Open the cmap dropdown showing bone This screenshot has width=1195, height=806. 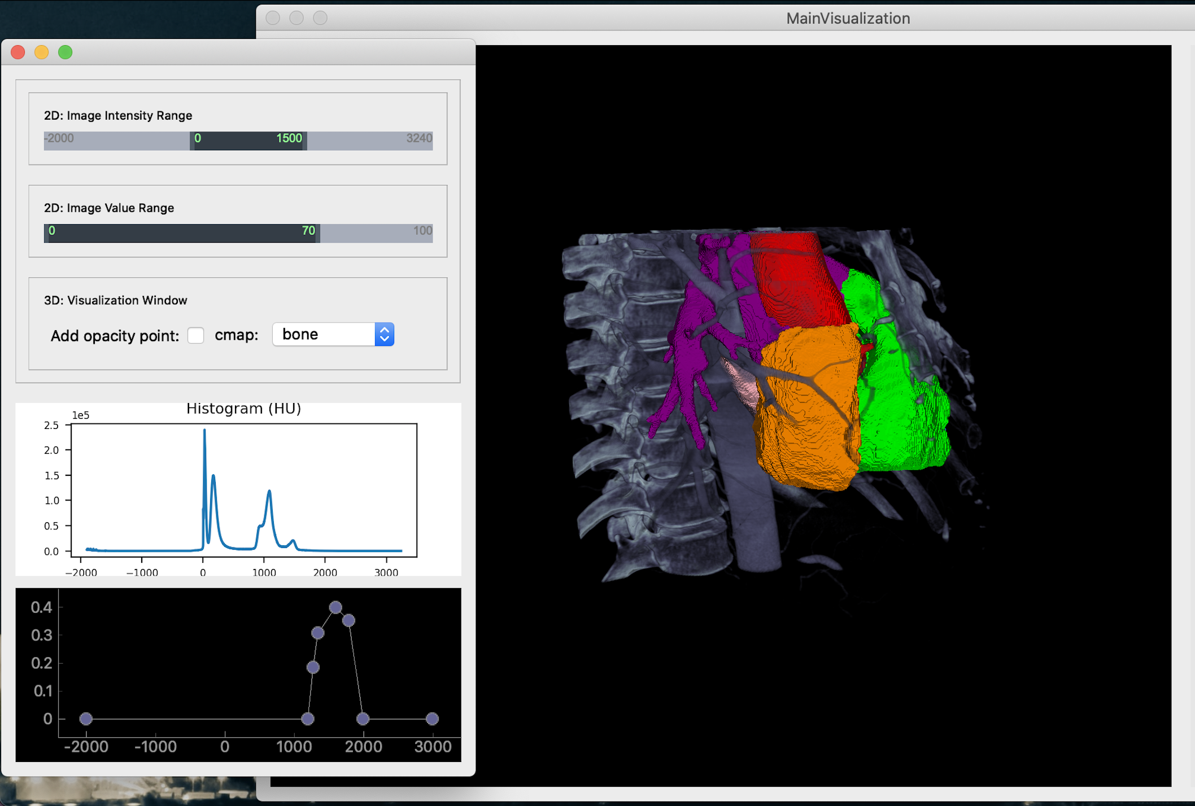[x=322, y=334]
